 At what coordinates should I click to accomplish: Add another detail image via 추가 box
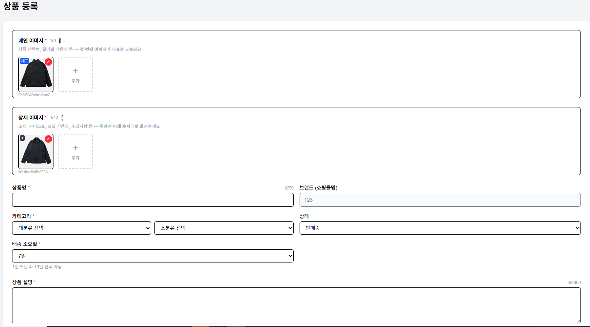[x=75, y=151]
